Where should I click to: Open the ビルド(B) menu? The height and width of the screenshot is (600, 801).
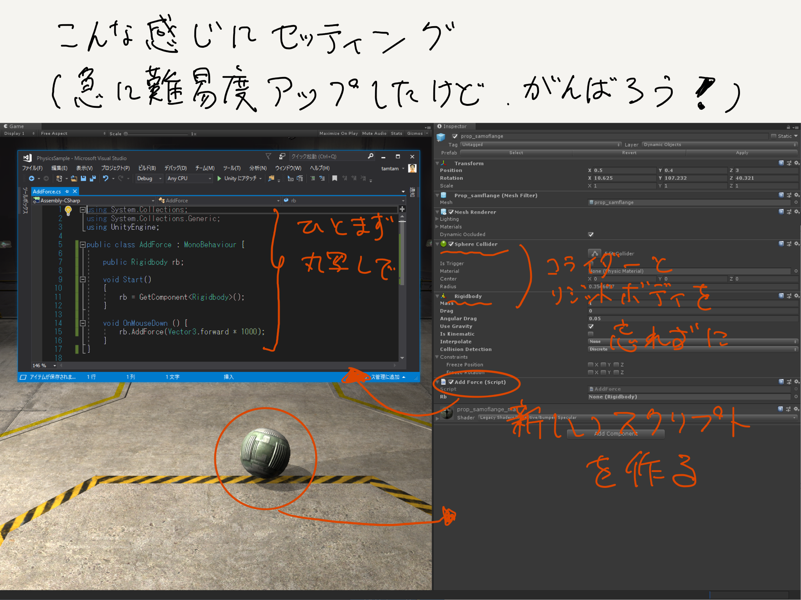tap(147, 168)
